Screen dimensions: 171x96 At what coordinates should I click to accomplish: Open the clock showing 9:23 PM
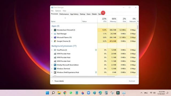(161, 93)
